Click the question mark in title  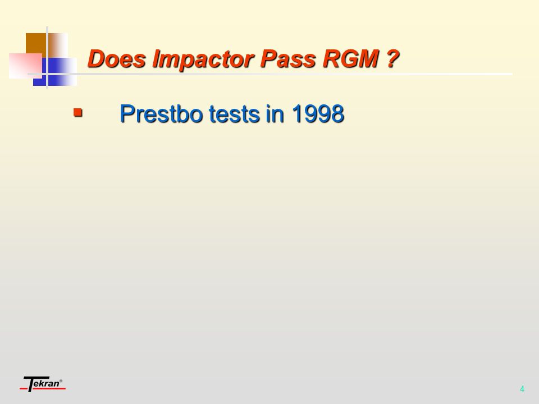tap(392, 59)
